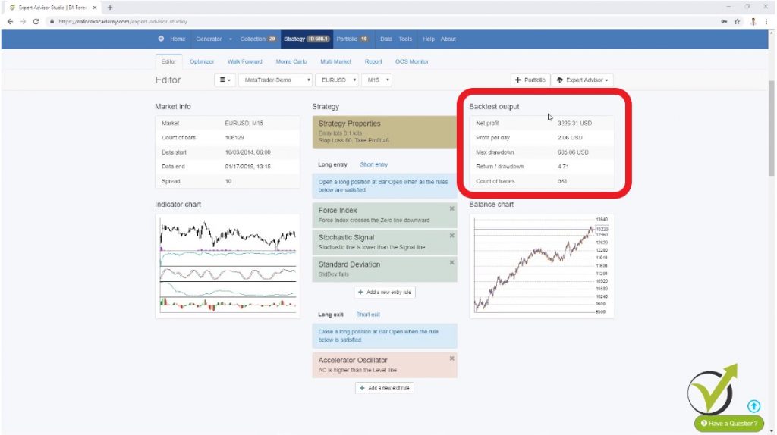Open the Force Index rule block
This screenshot has width=777, height=435.
point(385,214)
